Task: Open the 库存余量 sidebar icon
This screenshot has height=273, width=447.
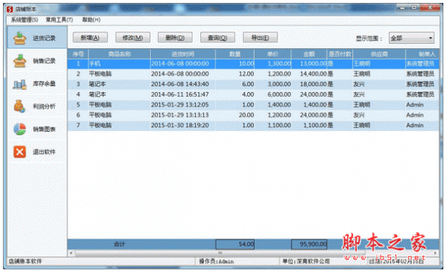Action: [19, 84]
